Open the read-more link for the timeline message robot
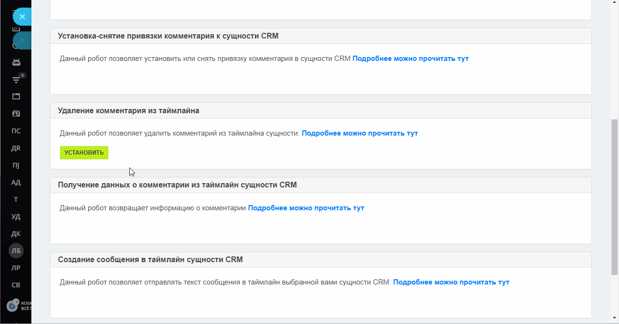The width and height of the screenshot is (619, 324). [451, 282]
